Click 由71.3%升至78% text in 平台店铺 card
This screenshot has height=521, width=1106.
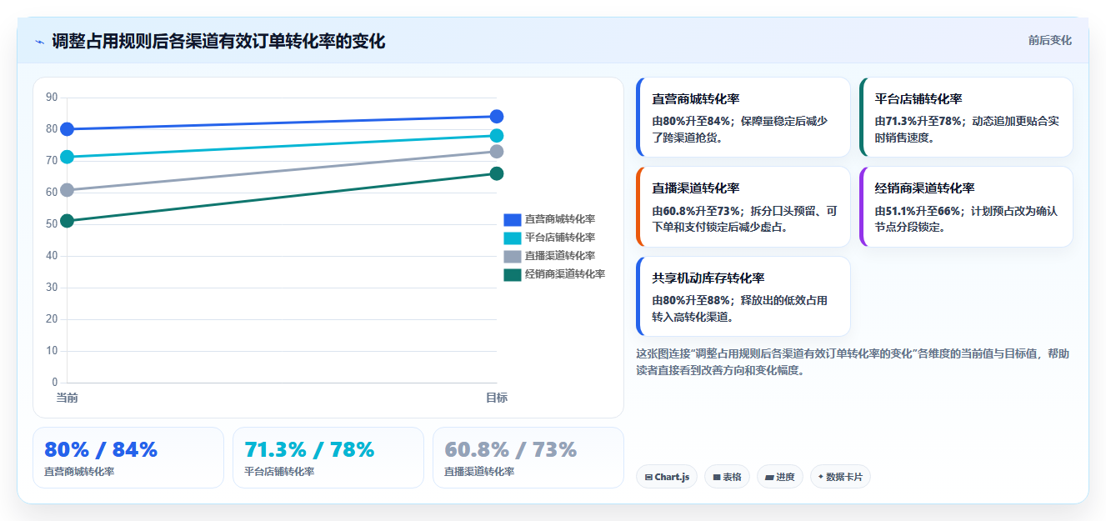tap(918, 121)
